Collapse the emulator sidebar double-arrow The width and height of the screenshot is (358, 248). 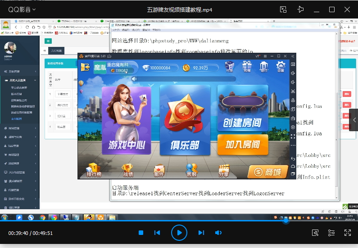(x=293, y=56)
